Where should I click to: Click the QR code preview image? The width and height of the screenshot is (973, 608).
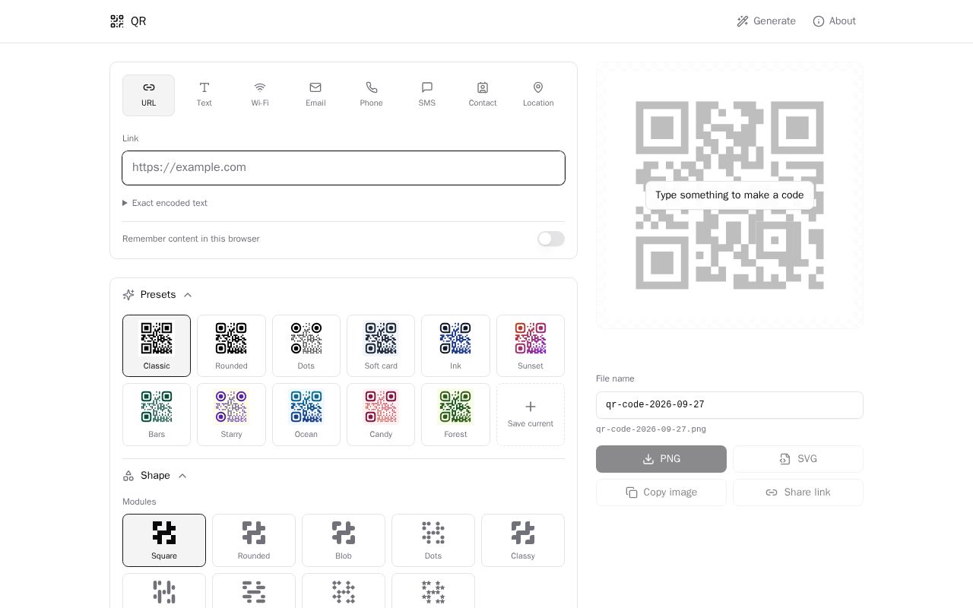click(730, 195)
